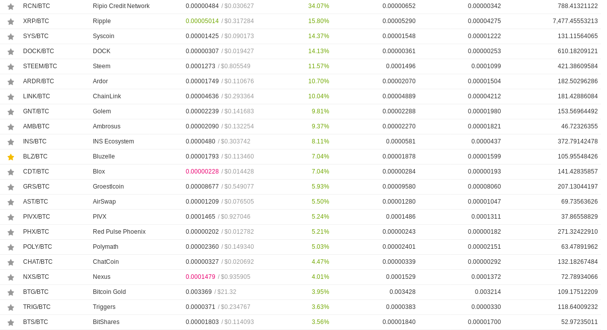
Task: Select Bluzelle price 0.00001793
Action: [x=202, y=156]
